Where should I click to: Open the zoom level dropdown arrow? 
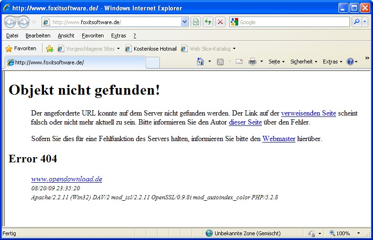click(358, 233)
